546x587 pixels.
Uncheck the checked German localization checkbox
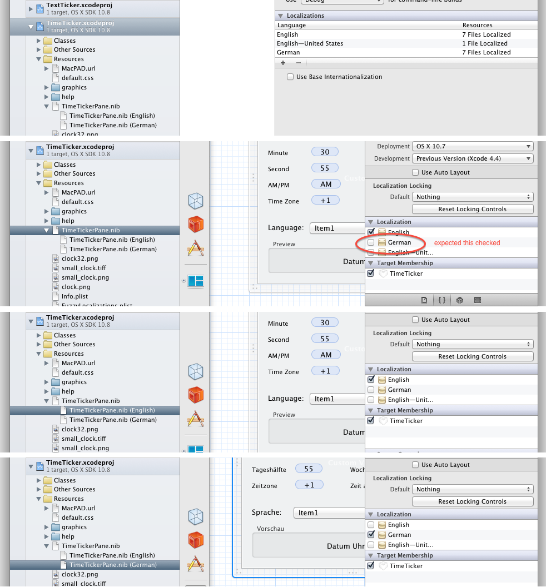(371, 535)
